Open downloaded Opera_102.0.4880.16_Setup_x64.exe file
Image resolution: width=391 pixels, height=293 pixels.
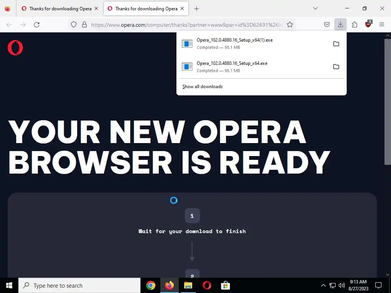(254, 67)
